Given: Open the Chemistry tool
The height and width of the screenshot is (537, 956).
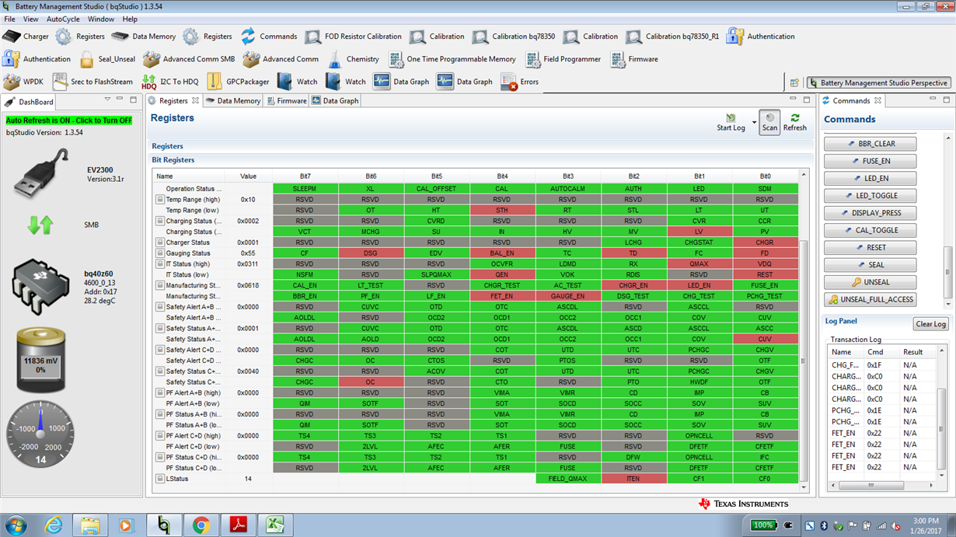Looking at the screenshot, I should coord(352,59).
